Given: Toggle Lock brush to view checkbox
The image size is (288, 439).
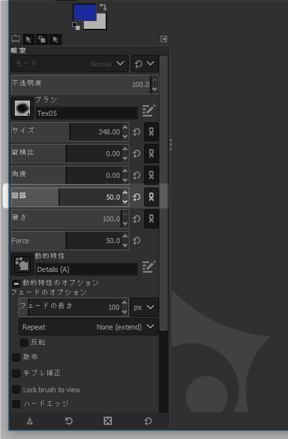Looking at the screenshot, I should coord(16,390).
